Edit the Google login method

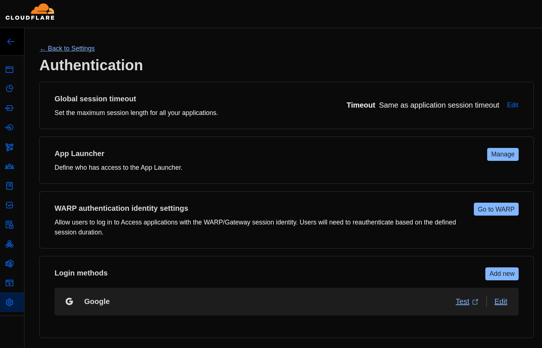(x=501, y=301)
